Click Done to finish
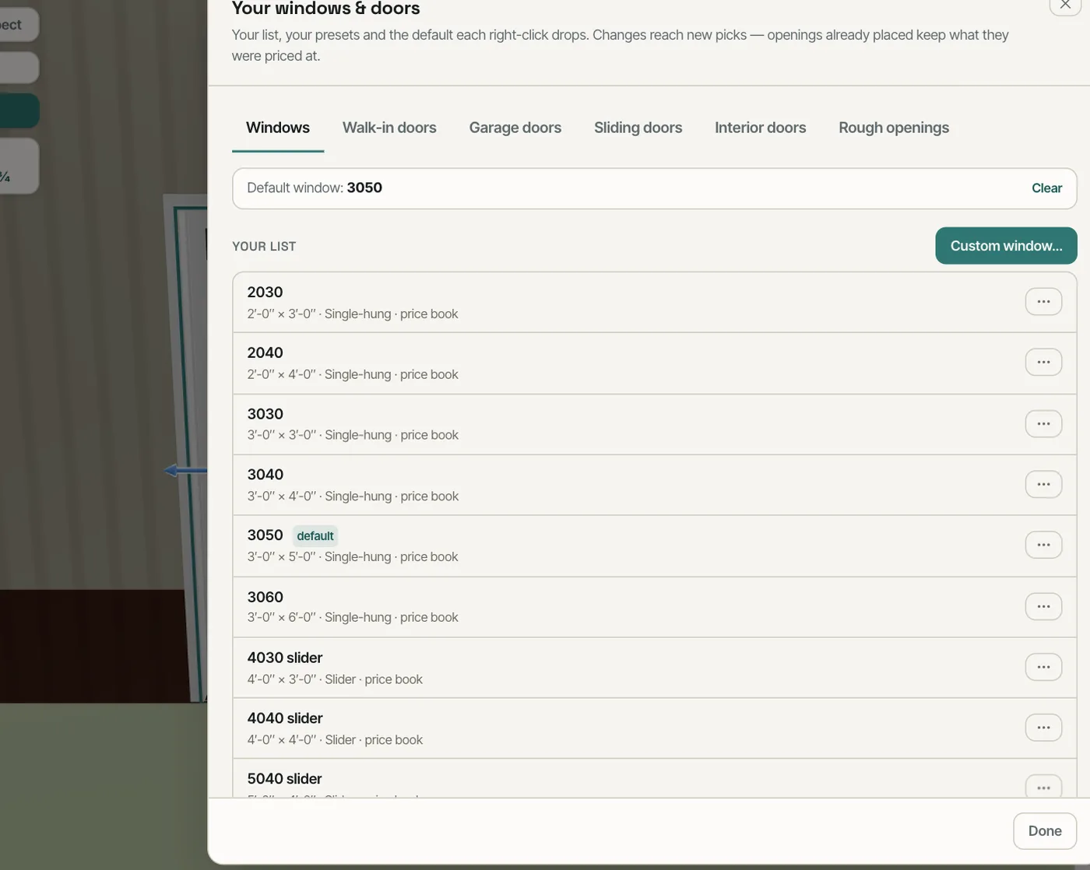This screenshot has width=1090, height=870. (1045, 831)
